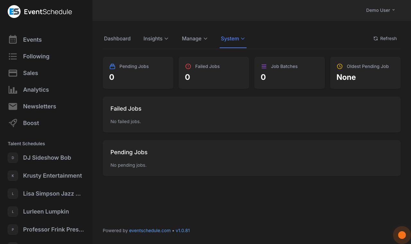Click the Analytics bar chart icon

[x=13, y=90]
